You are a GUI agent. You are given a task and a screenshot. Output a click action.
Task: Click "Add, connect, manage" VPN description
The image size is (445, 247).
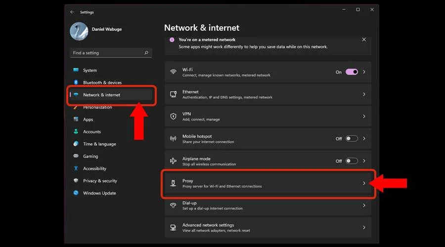point(201,120)
